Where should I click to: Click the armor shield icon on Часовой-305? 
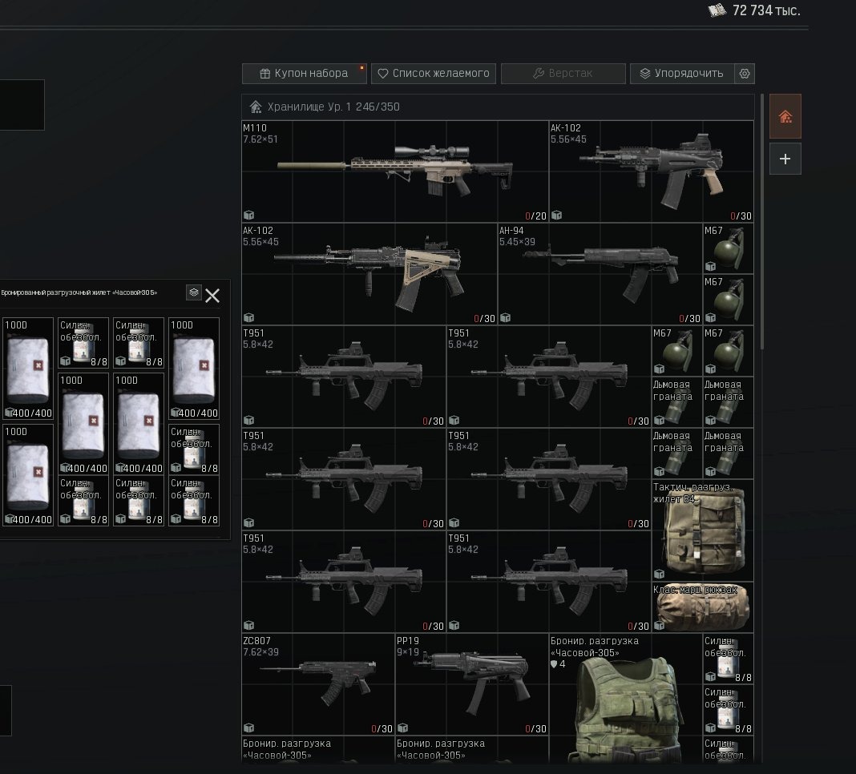coord(554,664)
